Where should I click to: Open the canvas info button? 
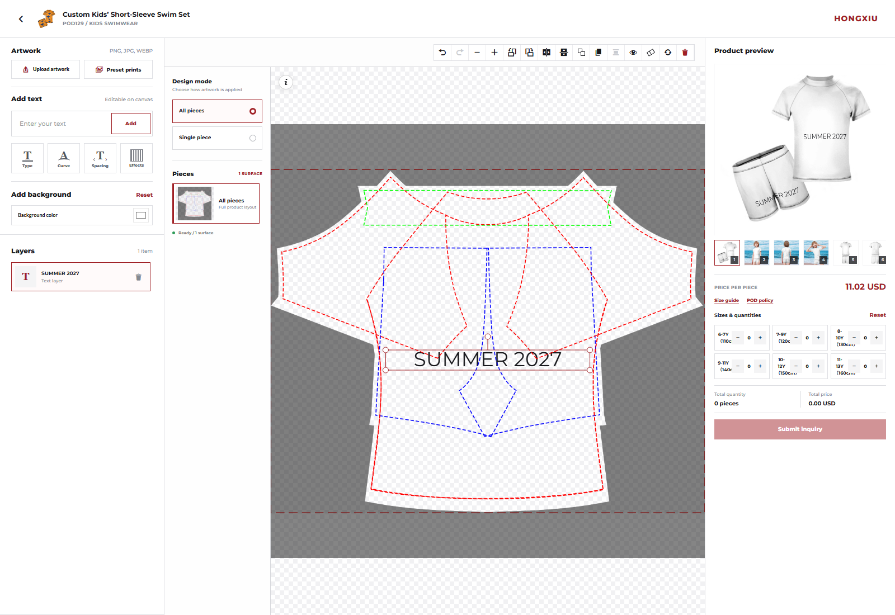coord(286,82)
